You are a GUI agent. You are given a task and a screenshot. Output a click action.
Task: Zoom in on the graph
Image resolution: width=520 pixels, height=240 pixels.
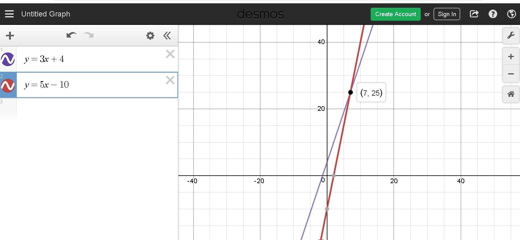511,57
